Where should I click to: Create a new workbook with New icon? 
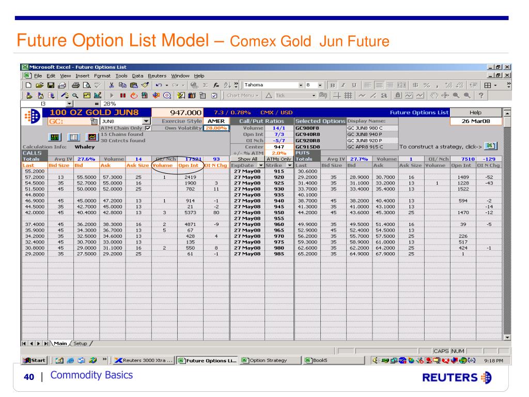pos(29,85)
